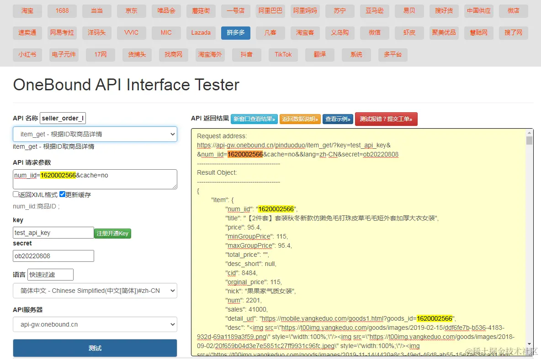The width and height of the screenshot is (541, 359).
Task: Open the 搜了网 platform tab
Action: click(514, 33)
